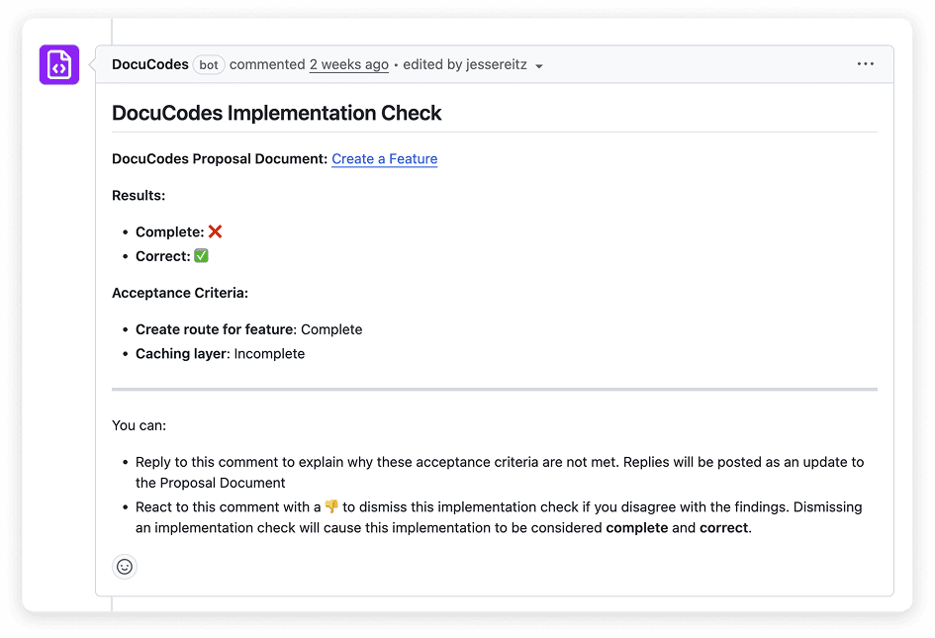The image size is (935, 638).
Task: Click the bot label beside DocuCodes
Action: click(x=208, y=63)
